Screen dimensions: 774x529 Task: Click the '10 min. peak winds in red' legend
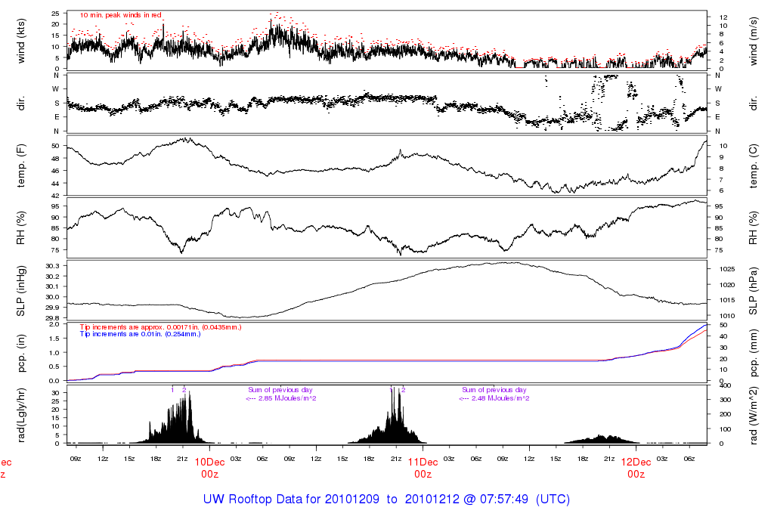pos(121,15)
